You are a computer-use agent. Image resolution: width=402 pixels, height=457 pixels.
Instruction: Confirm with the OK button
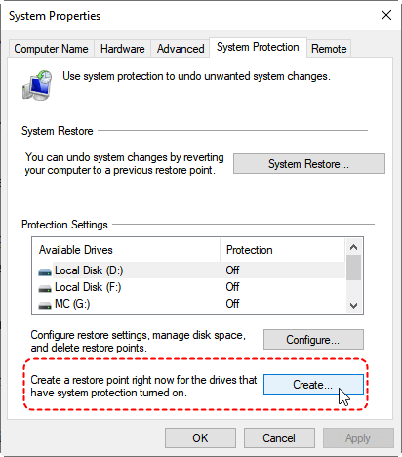pyautogui.click(x=200, y=438)
